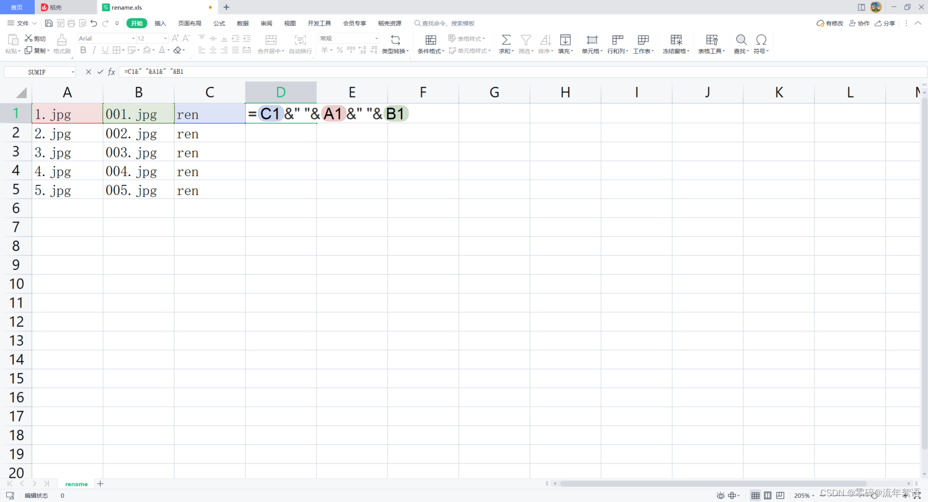Image resolution: width=928 pixels, height=502 pixels.
Task: Insert a Symbol (符号) omega icon
Action: coord(761,40)
